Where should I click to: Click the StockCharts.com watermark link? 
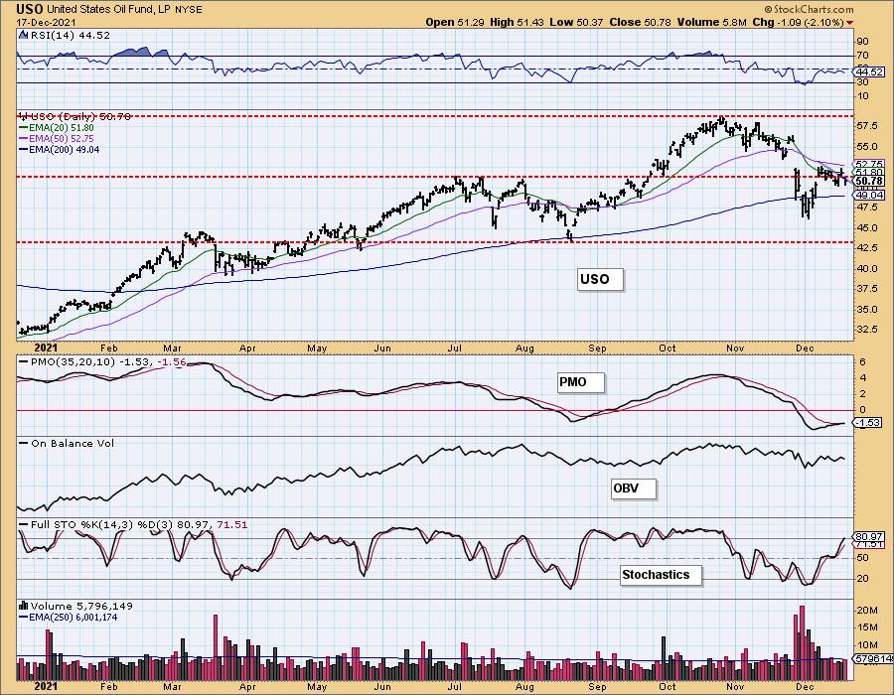(x=809, y=9)
